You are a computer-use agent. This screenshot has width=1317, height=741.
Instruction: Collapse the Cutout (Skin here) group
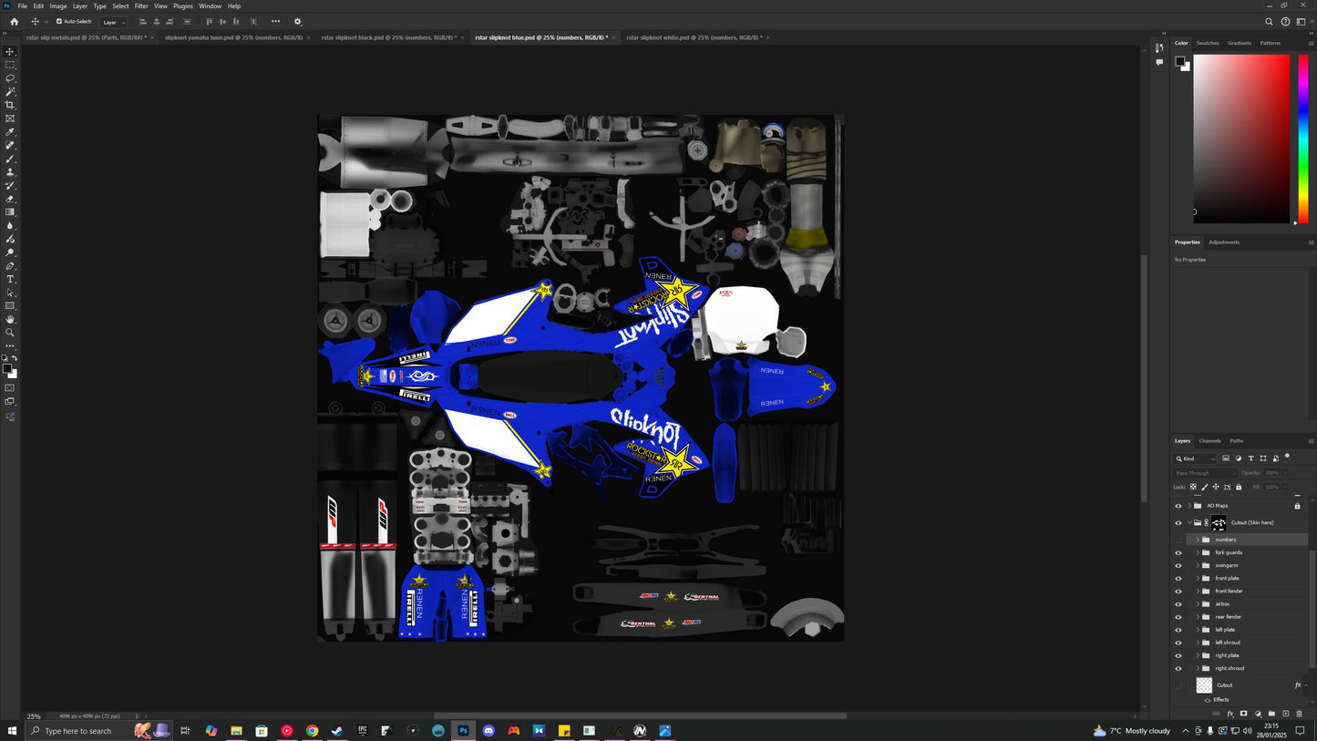1189,523
